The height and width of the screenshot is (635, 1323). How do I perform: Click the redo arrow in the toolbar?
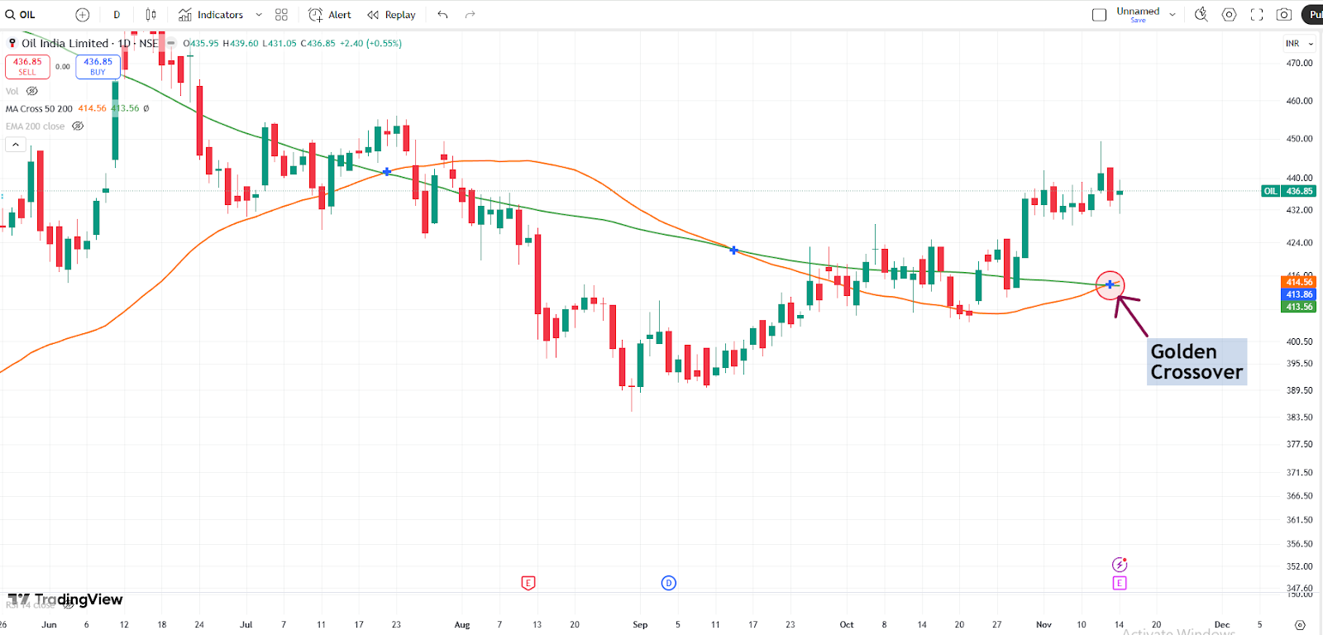click(470, 15)
